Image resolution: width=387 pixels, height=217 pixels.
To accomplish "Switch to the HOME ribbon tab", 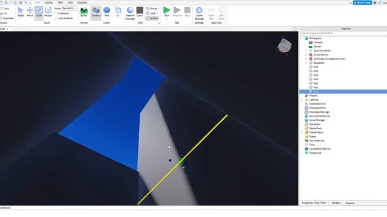I will click(x=37, y=2).
